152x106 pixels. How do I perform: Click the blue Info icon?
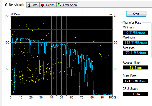coord(29,5)
